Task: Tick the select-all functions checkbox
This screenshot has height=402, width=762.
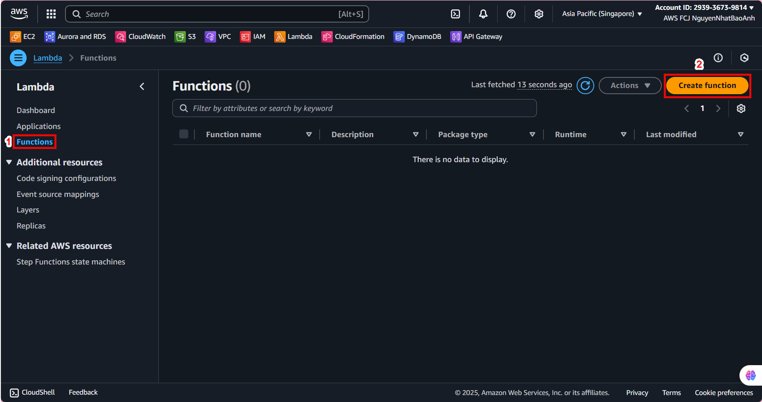Action: coord(184,134)
